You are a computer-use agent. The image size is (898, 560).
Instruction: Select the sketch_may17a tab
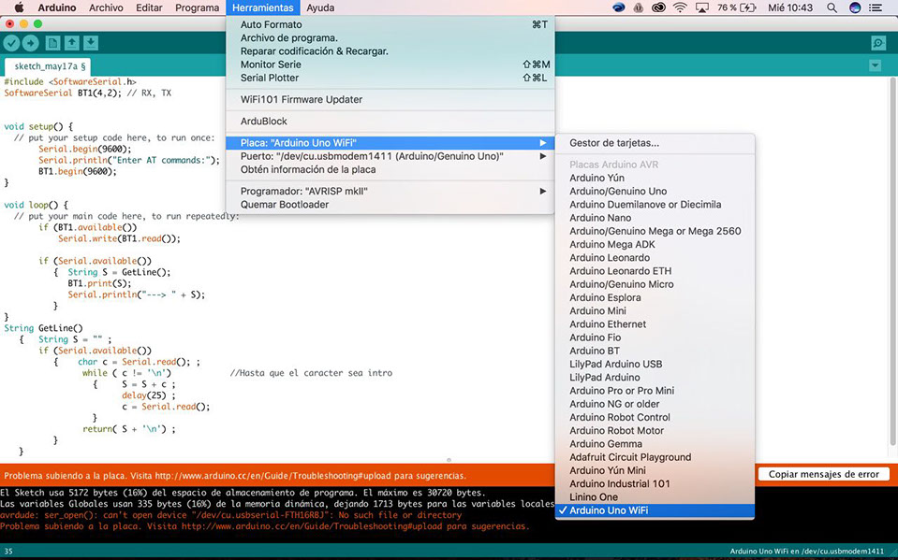(47, 66)
